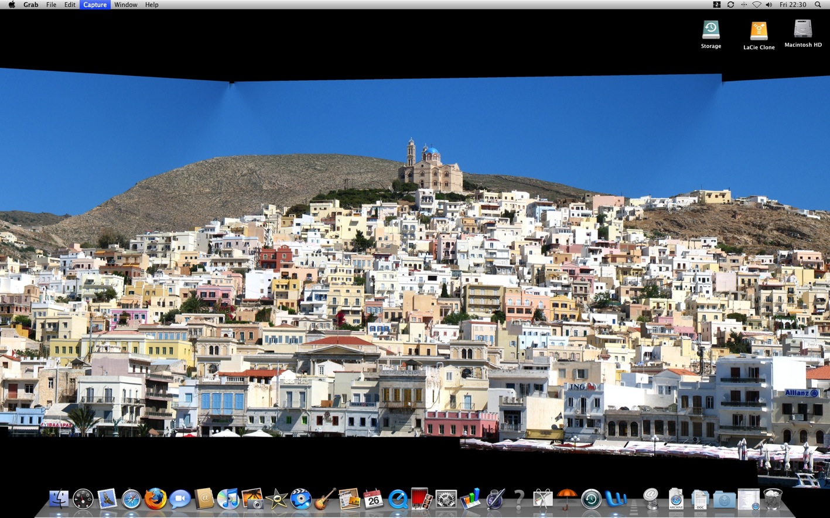This screenshot has width=830, height=518.
Task: Open iTunes from the Dock
Action: click(x=228, y=499)
